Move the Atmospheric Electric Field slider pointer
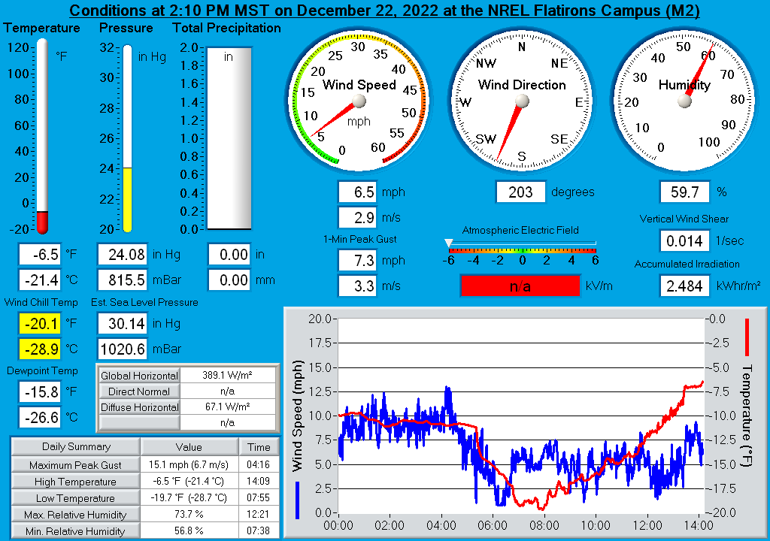Screen dimensions: 770x541 coord(448,243)
